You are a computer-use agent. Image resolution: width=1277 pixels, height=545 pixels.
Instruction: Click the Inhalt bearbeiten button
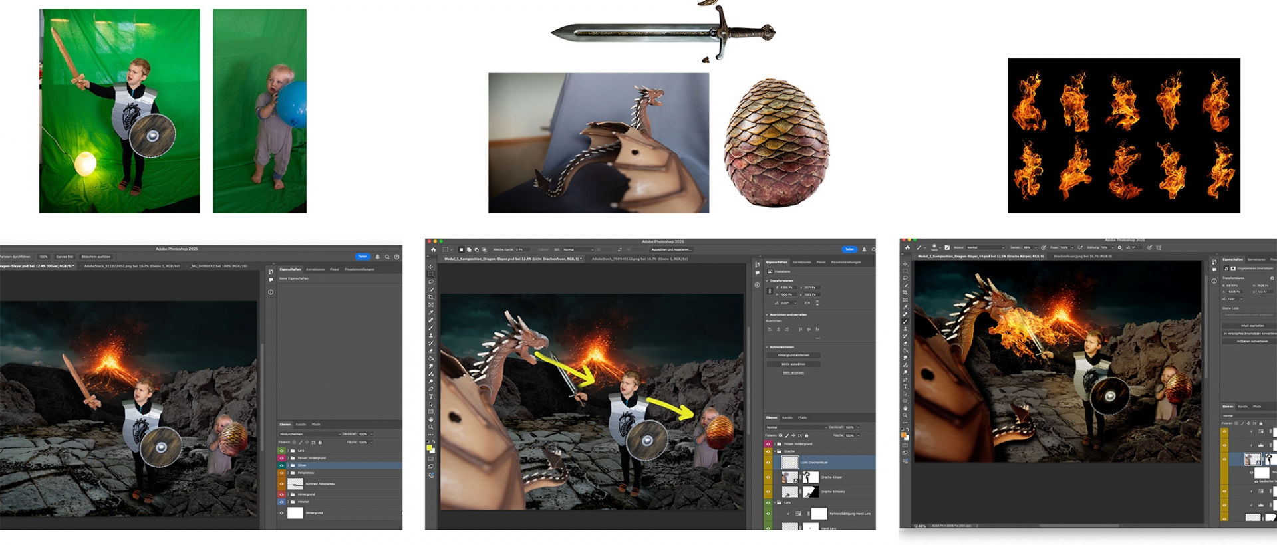coord(1252,326)
